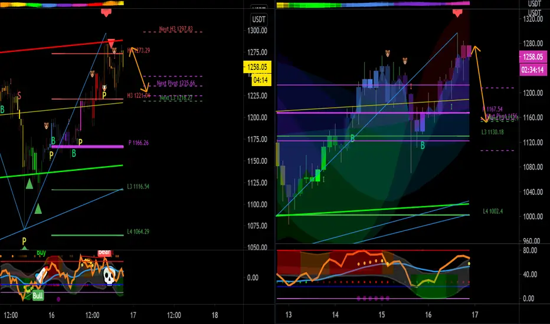Click date 16 on the left time axis
Image resolution: width=550 pixels, height=324 pixels.
coord(51,315)
